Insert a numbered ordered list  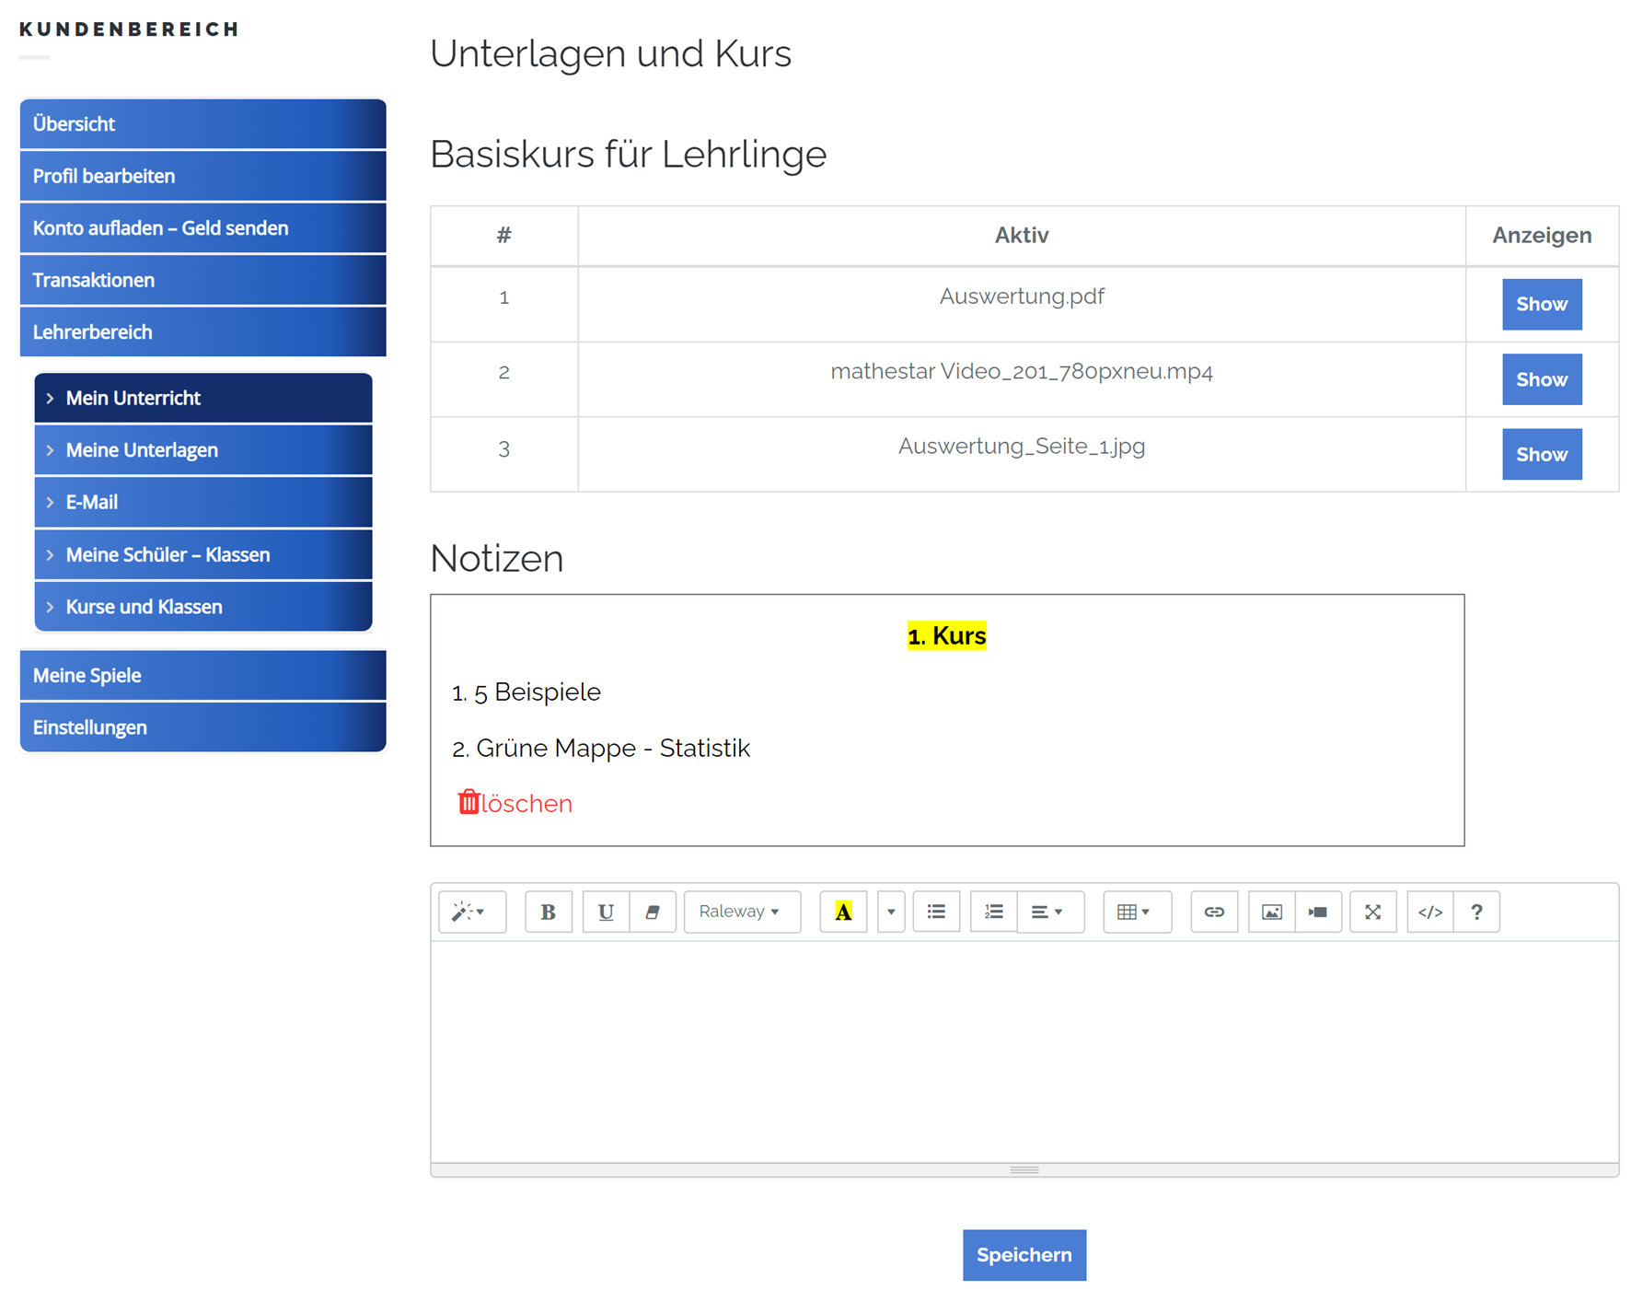[993, 912]
